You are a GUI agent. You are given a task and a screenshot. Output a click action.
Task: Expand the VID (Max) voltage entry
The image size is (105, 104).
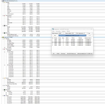pos(5,47)
